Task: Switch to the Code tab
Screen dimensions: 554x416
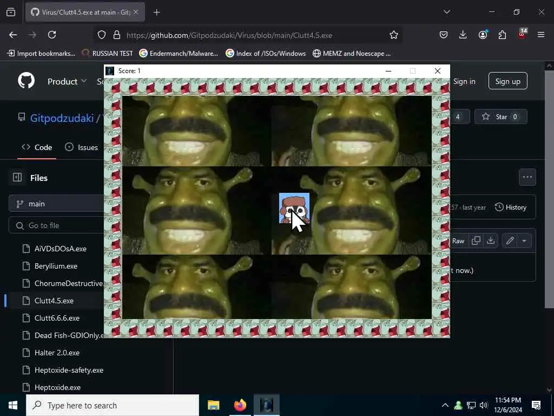Action: (x=37, y=147)
